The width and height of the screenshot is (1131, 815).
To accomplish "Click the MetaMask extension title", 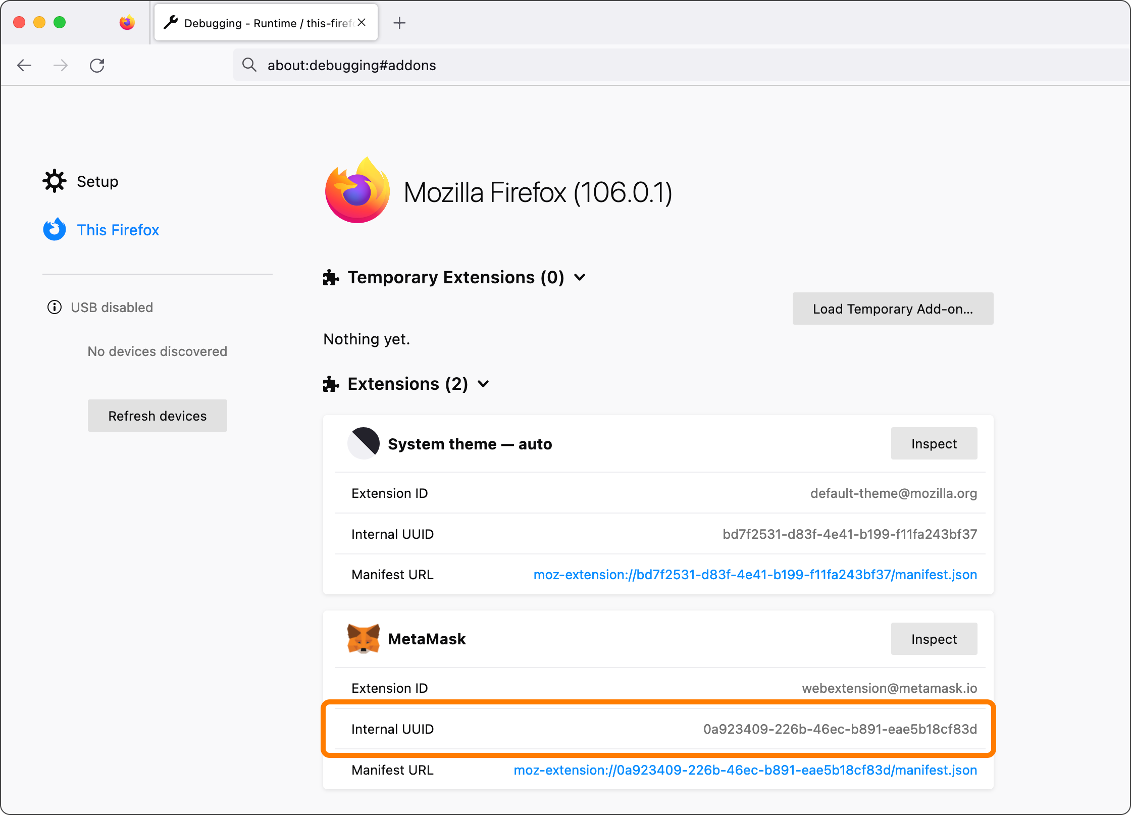I will 427,639.
